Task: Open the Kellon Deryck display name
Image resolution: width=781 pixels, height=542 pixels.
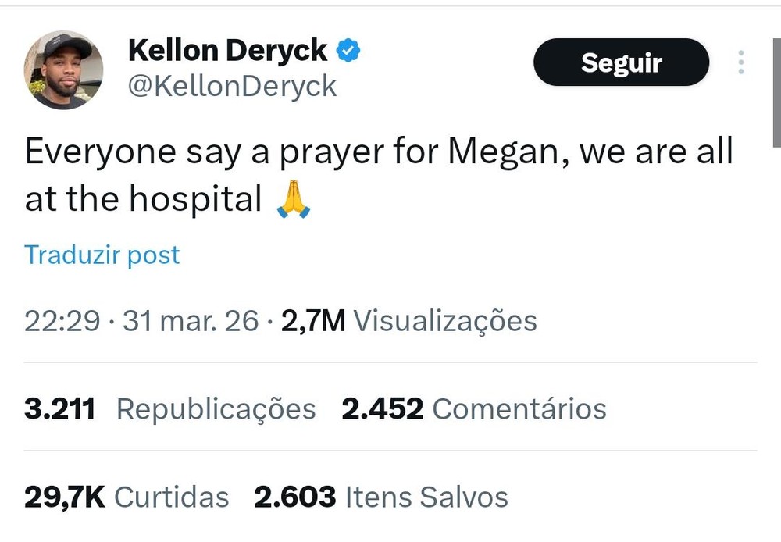Action: (227, 51)
